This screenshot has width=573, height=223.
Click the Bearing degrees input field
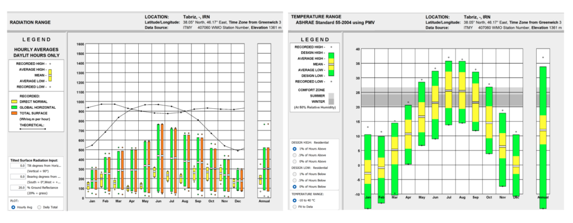(18, 176)
